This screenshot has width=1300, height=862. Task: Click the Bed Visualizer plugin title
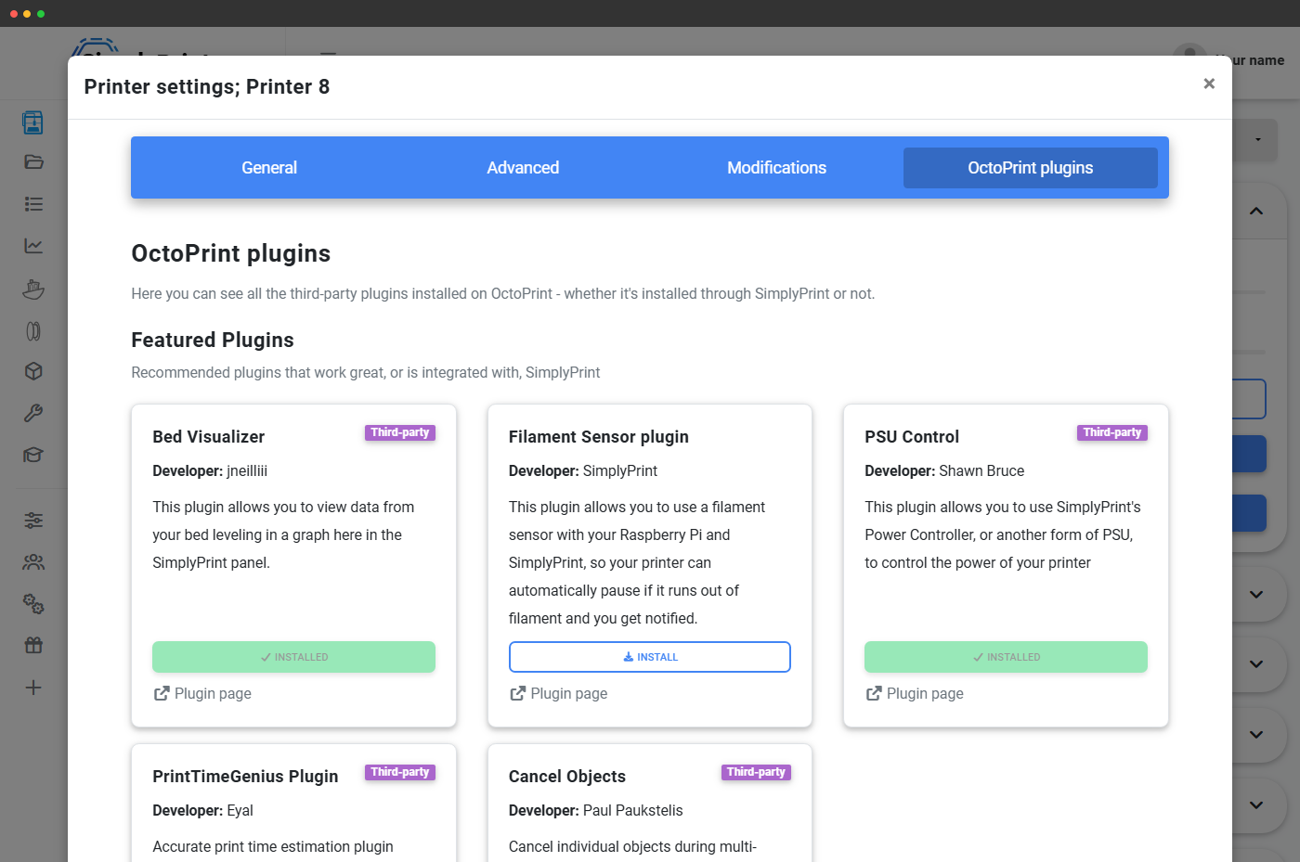coord(209,437)
